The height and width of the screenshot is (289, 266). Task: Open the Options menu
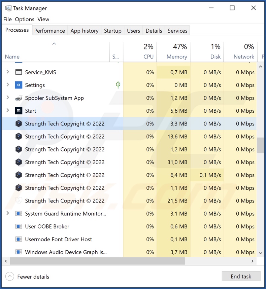pyautogui.click(x=25, y=19)
